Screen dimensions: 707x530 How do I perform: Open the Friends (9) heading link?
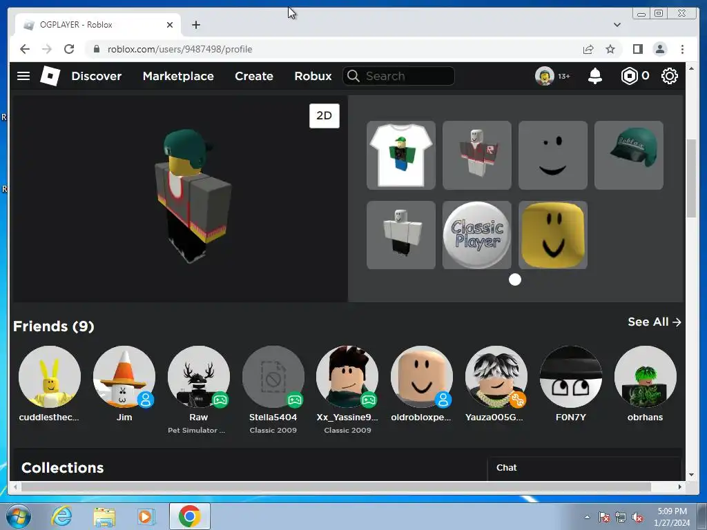[54, 326]
